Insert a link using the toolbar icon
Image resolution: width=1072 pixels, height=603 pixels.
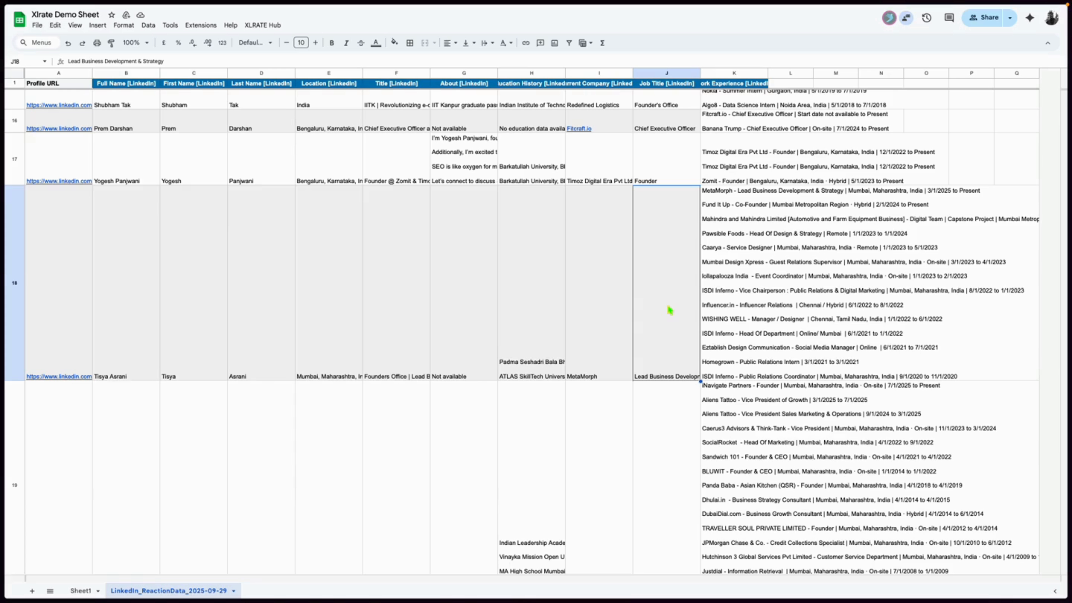click(x=526, y=42)
